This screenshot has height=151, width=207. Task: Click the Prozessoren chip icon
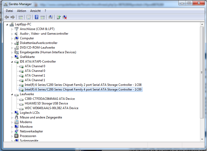[x=17, y=136]
